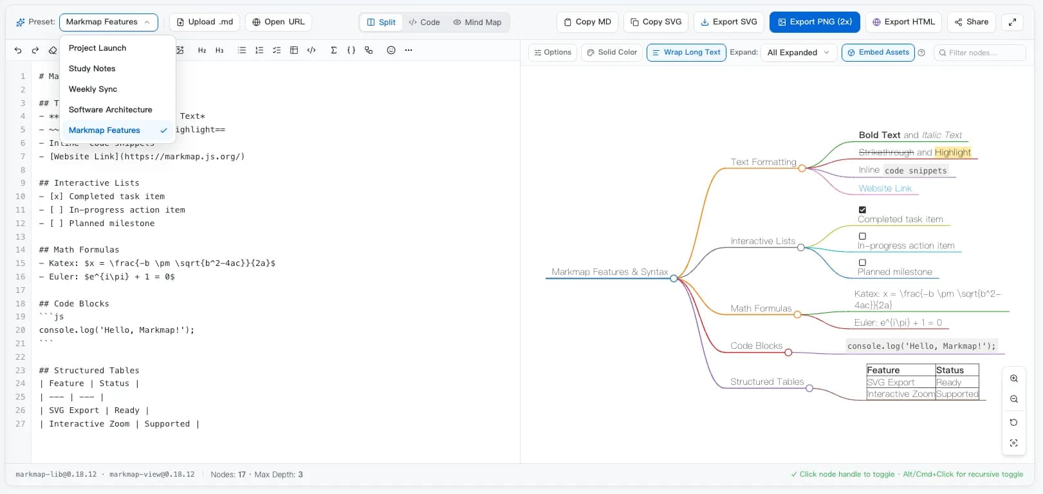
Task: Click the Website Link node
Action: click(885, 188)
